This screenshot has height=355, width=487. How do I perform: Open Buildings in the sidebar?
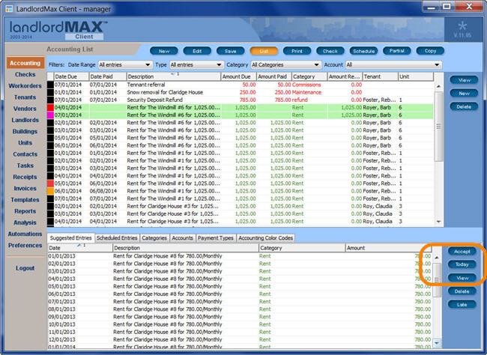click(25, 131)
